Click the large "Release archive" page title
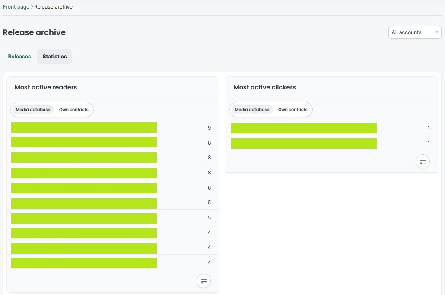 [34, 32]
